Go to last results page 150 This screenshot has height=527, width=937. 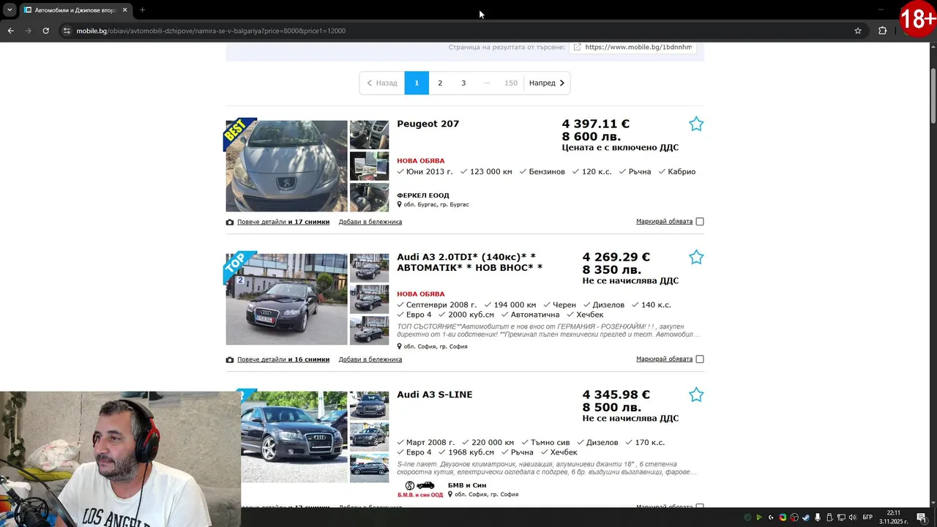pos(511,83)
